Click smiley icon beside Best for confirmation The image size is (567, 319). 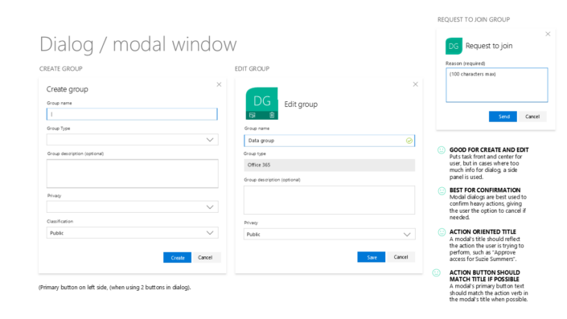[442, 190]
